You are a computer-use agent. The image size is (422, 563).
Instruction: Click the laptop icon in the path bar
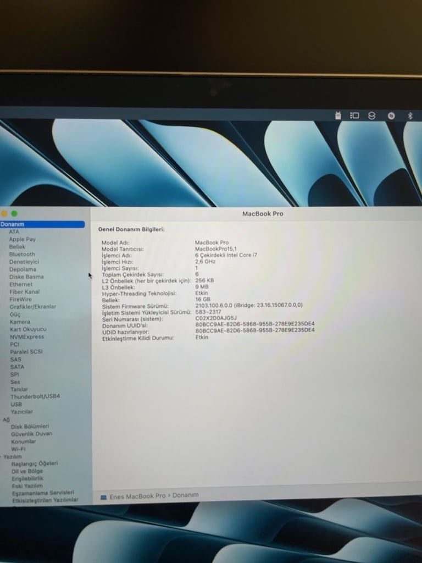pos(104,497)
